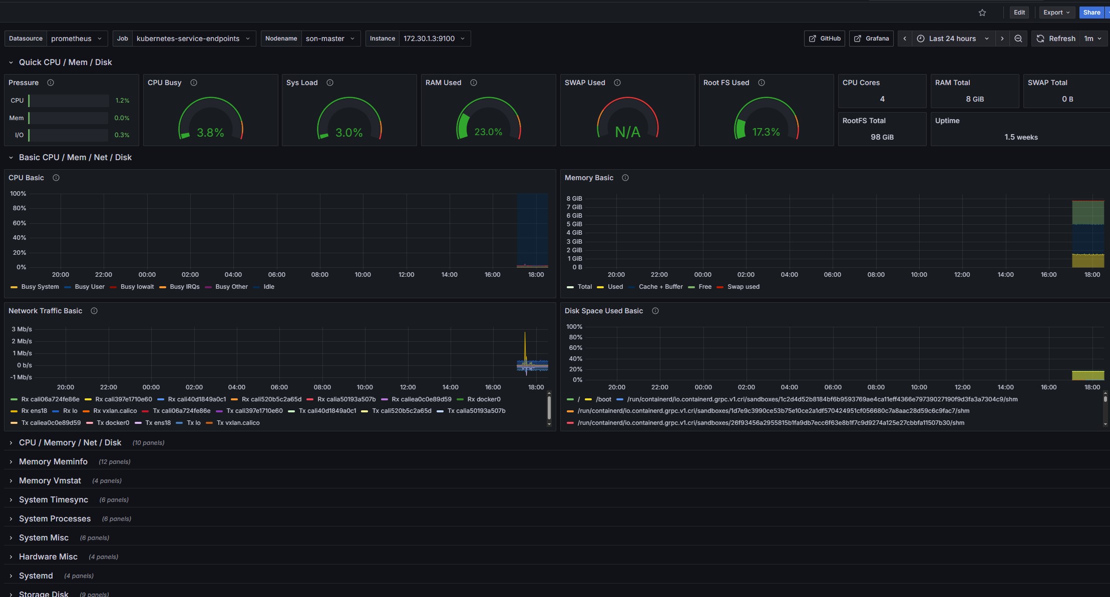The image size is (1110, 597).
Task: Hide the Busy System series in CPU Basic
Action: 40,287
